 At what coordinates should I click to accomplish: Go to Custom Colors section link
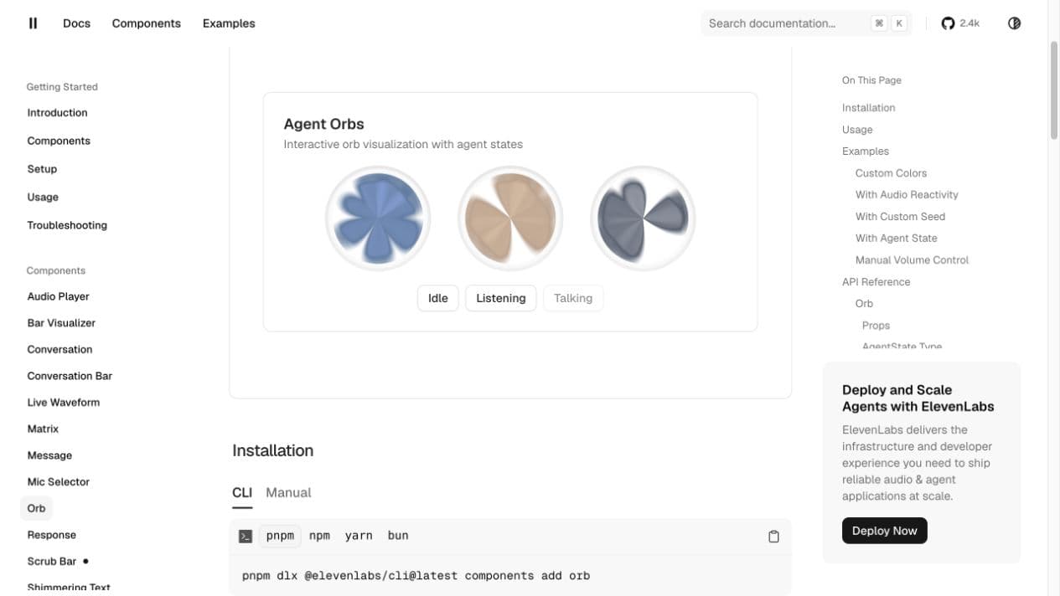pos(891,173)
